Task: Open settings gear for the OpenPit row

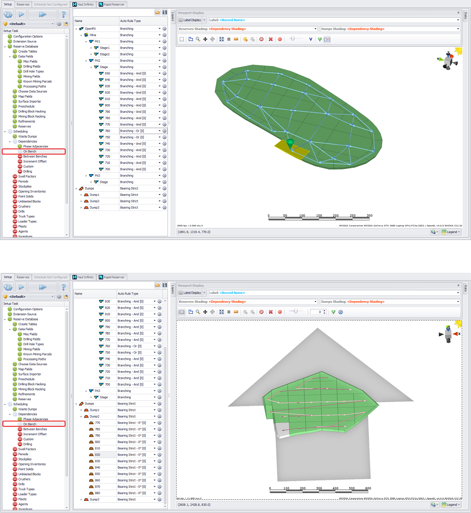Action: pyautogui.click(x=164, y=29)
